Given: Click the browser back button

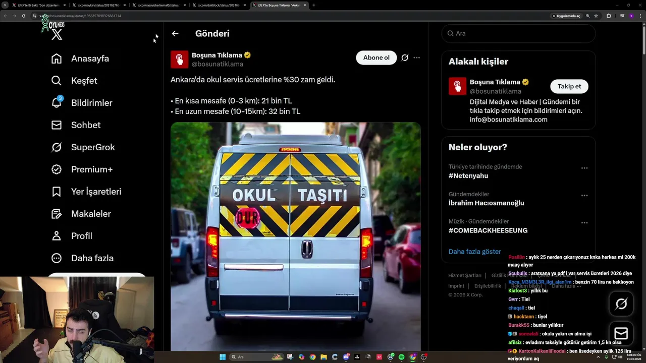Looking at the screenshot, I should click(x=6, y=16).
